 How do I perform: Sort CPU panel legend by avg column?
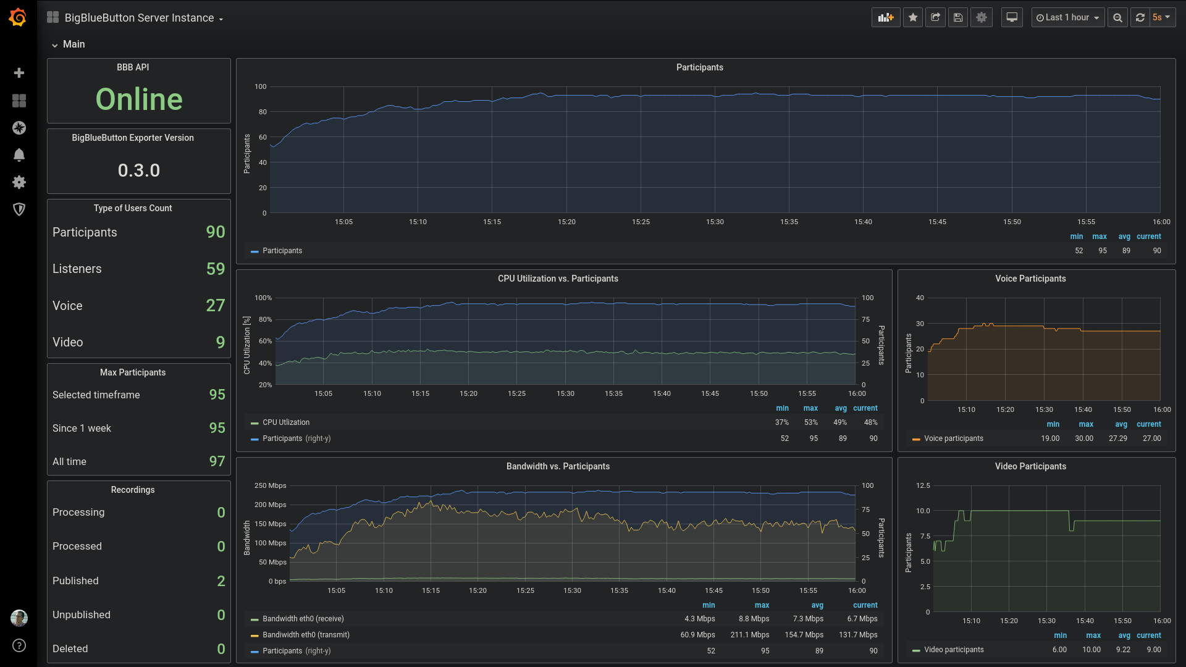pos(841,408)
